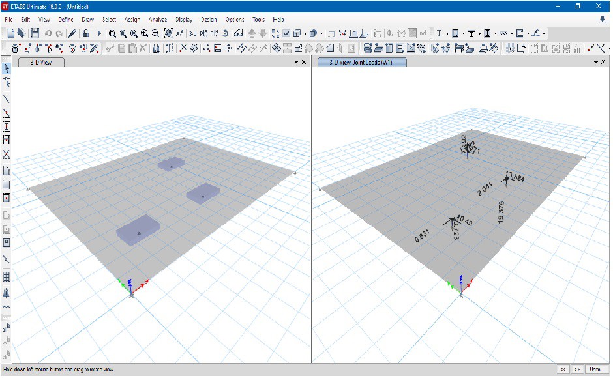The image size is (613, 378).
Task: Open the left 3-D View pane dropdown arrow
Action: pos(295,62)
